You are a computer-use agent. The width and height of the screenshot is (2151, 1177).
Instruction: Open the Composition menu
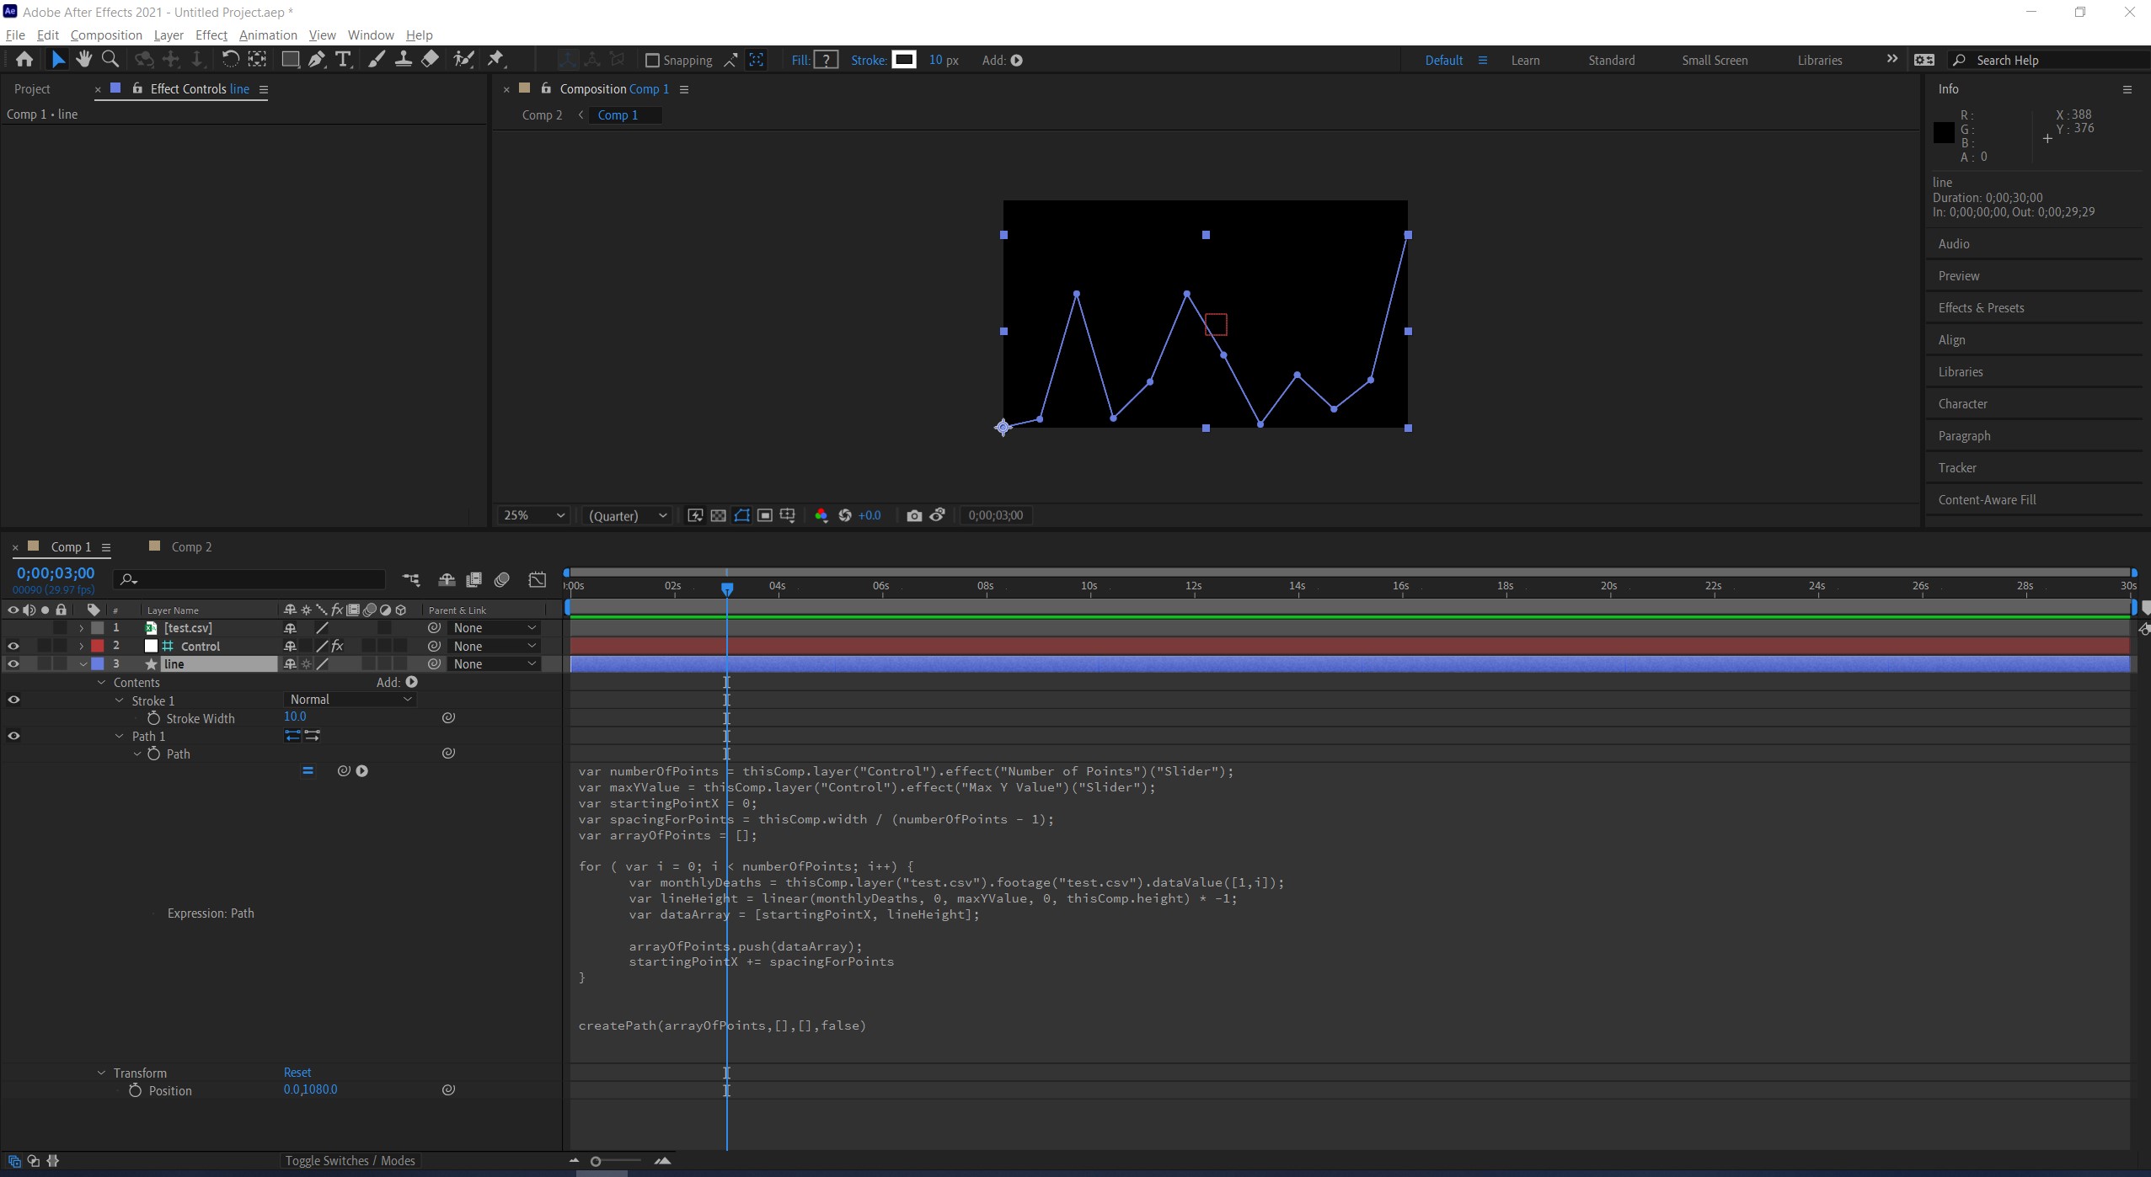(x=105, y=35)
